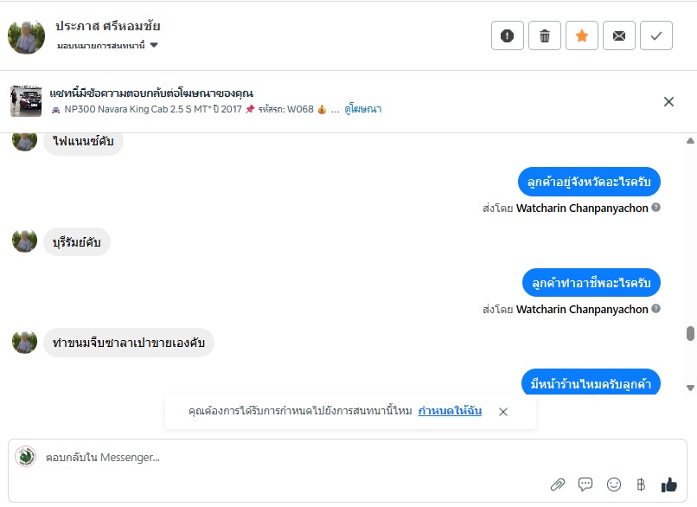Click the paperclip attach file icon
The width and height of the screenshot is (697, 507).
click(x=558, y=485)
